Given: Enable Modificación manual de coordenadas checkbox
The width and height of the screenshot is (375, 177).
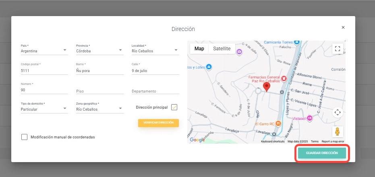Looking at the screenshot, I should [24, 137].
